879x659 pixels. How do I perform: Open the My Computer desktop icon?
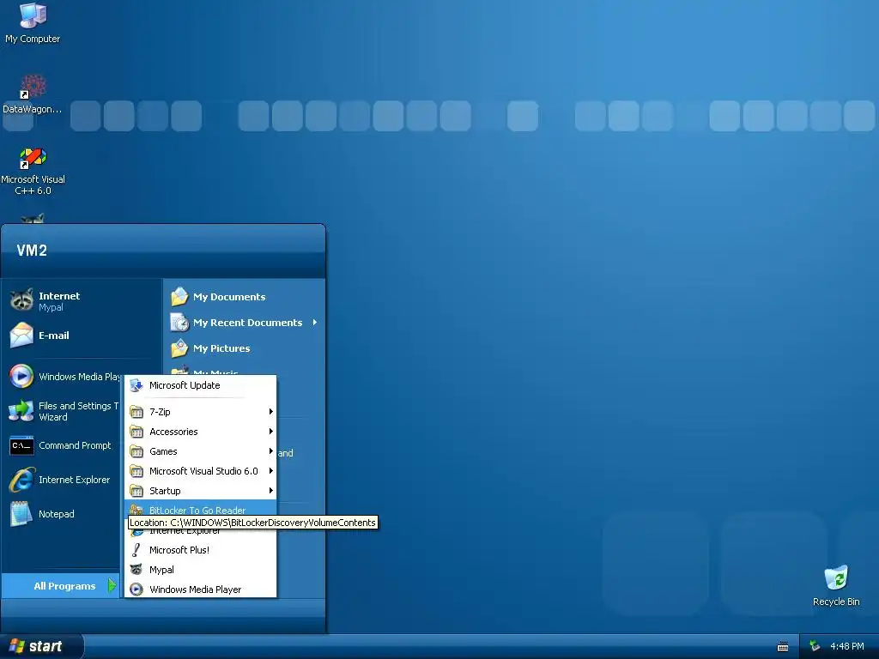point(33,15)
